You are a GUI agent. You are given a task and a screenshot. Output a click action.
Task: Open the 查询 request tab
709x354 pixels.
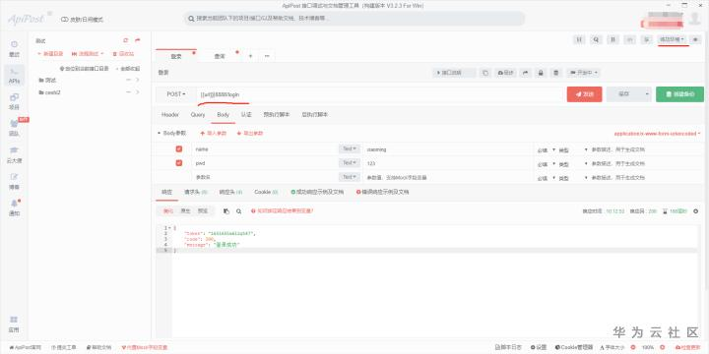pyautogui.click(x=220, y=56)
